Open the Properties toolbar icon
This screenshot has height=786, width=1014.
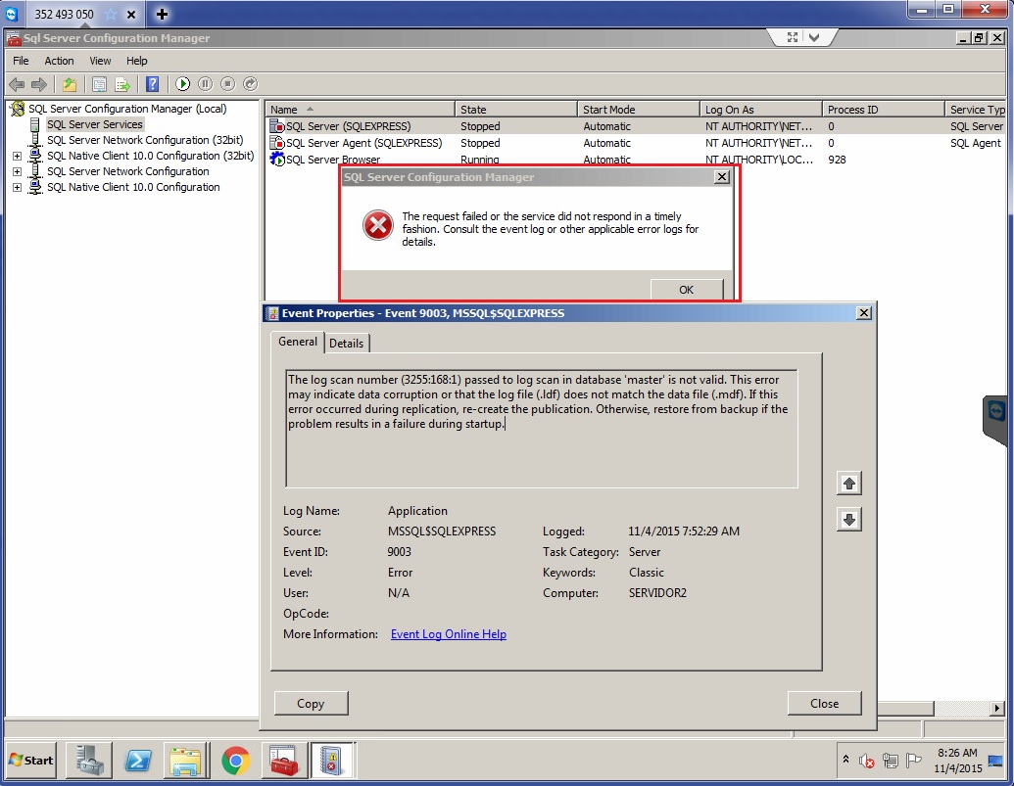(x=99, y=84)
